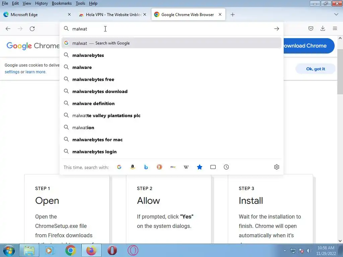Viewport: 343px width, 257px height.
Task: Open the Save to Pocket icon
Action: click(311, 28)
